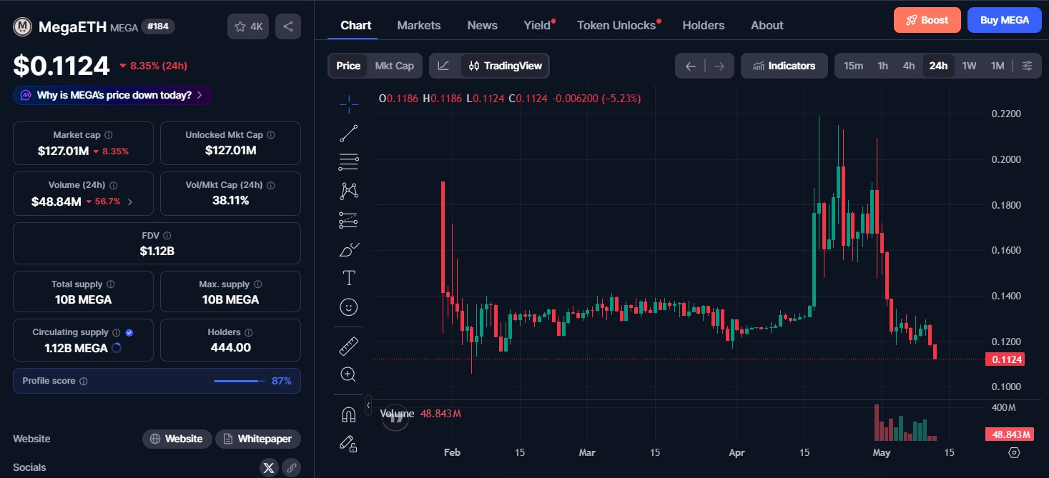
Task: Expand the Volume (24h) details chevron
Action: (x=130, y=202)
